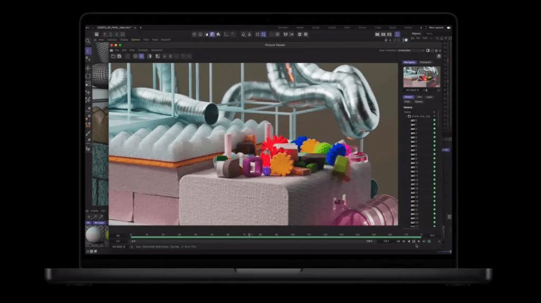Toggle the X axis lock icon
The height and width of the screenshot is (303, 541).
point(105,34)
